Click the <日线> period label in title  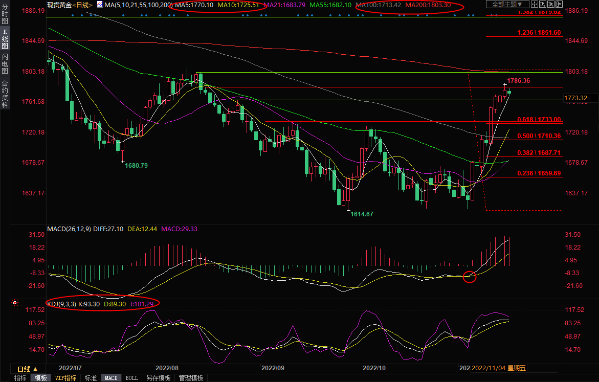tap(82, 5)
